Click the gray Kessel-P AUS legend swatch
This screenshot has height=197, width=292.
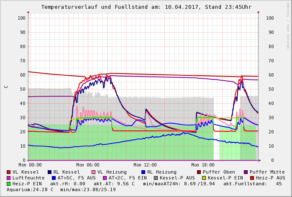[x=156, y=178]
